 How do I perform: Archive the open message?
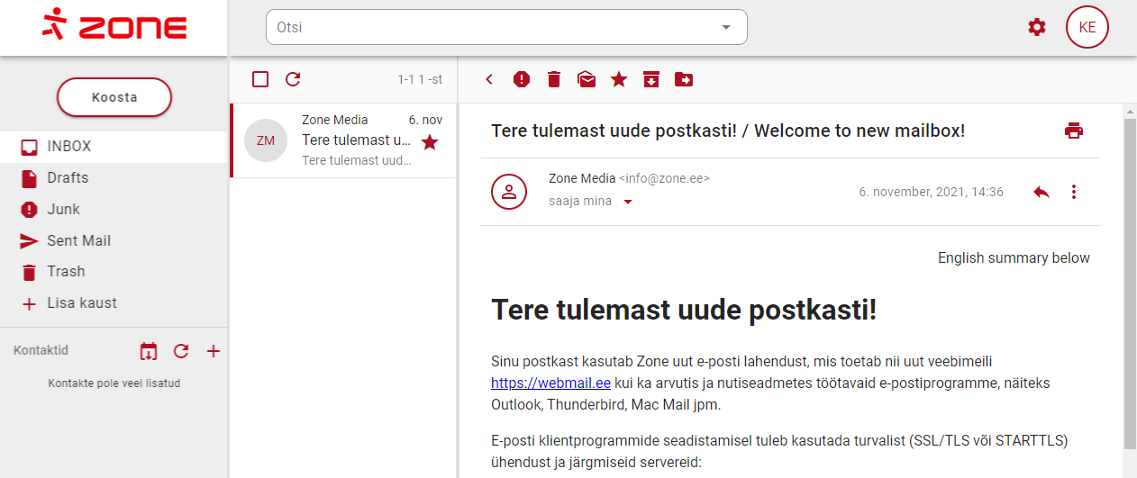tap(651, 79)
